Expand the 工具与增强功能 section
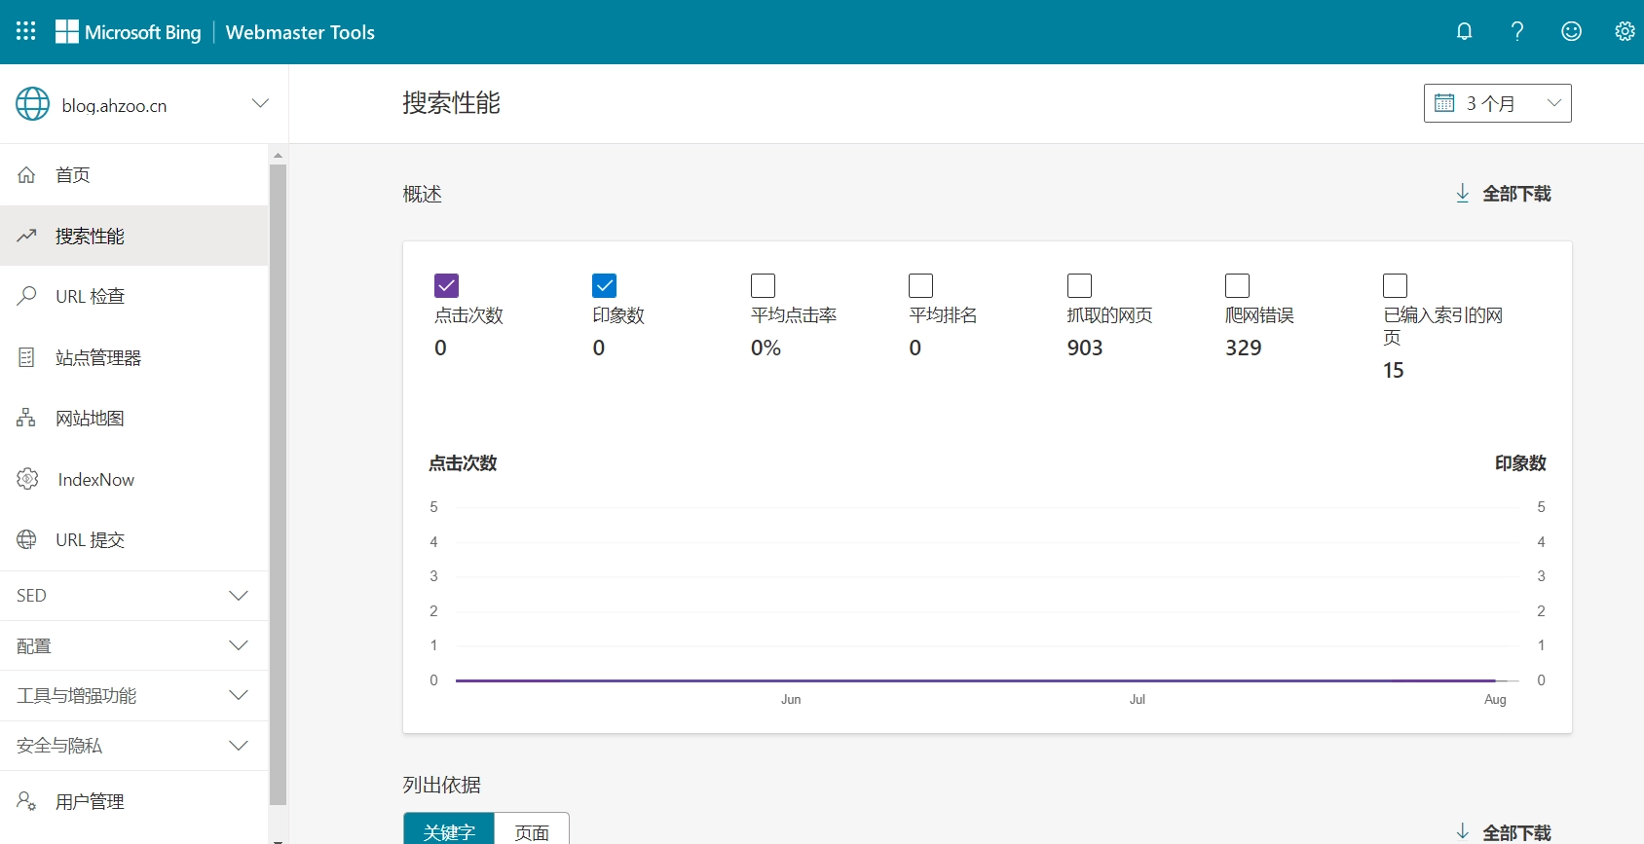1644x844 pixels. pos(133,695)
